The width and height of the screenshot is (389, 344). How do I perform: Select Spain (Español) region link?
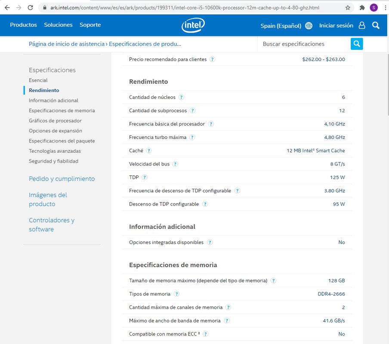(281, 26)
